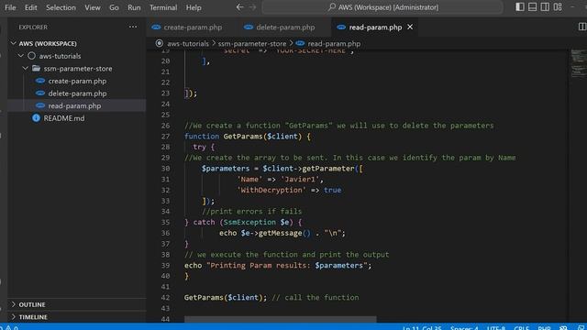Image resolution: width=587 pixels, height=330 pixels.
Task: Open the File menu
Action: pos(10,7)
